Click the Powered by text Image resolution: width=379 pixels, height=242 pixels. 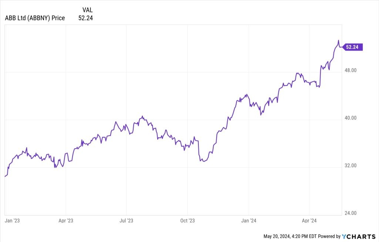click(329, 236)
